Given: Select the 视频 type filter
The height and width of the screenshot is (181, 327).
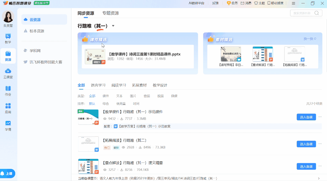Looking at the screenshot, I should (160, 96).
